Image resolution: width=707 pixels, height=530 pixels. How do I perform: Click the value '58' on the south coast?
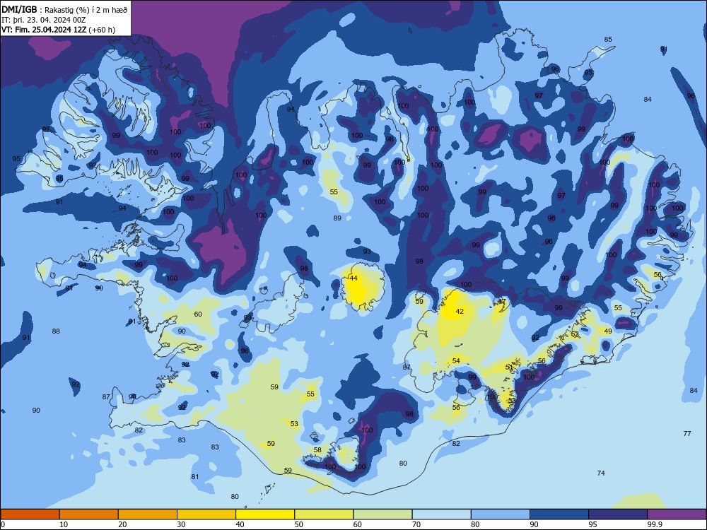click(x=317, y=449)
